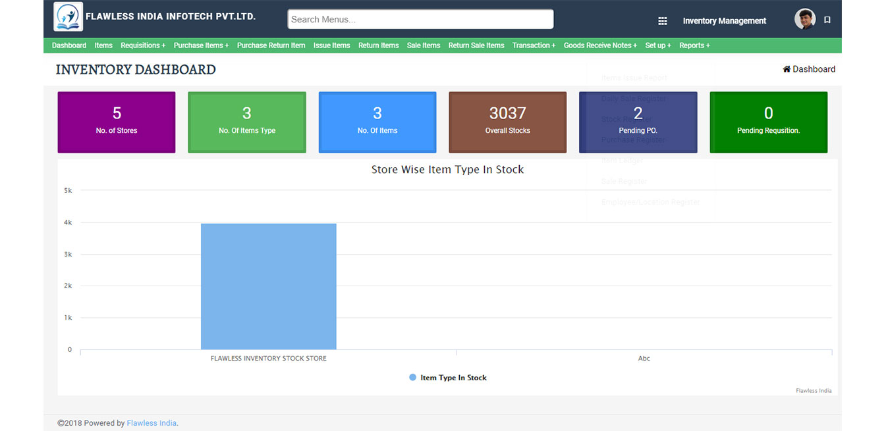Open the Overall Stocks card

507,122
